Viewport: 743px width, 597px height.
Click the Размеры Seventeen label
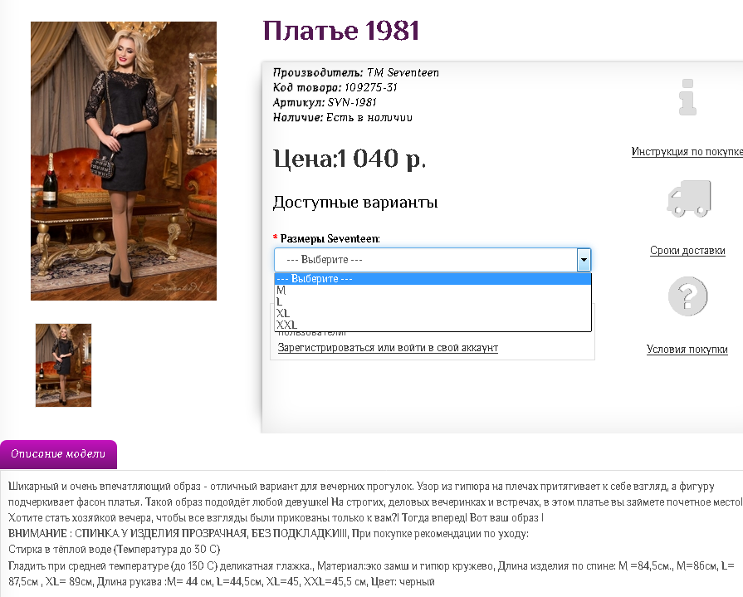(x=330, y=239)
